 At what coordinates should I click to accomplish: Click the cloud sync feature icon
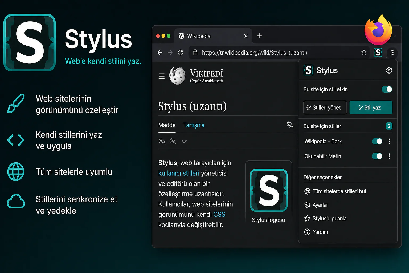pyautogui.click(x=16, y=201)
